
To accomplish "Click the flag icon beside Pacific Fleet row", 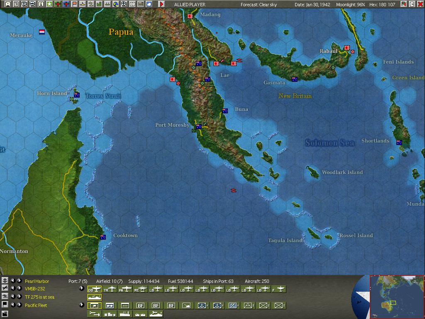I will click(x=5, y=304).
